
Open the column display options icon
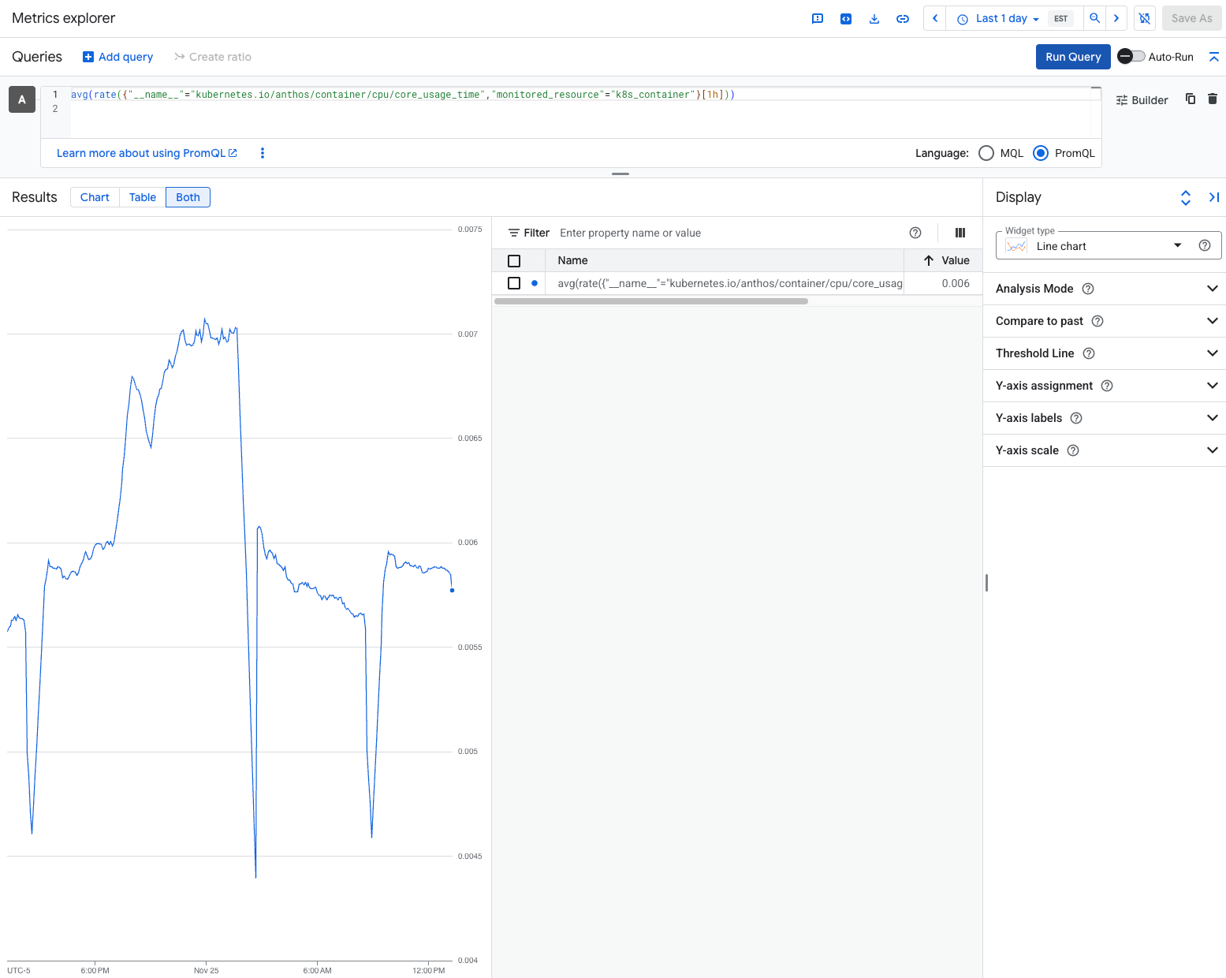(x=960, y=233)
